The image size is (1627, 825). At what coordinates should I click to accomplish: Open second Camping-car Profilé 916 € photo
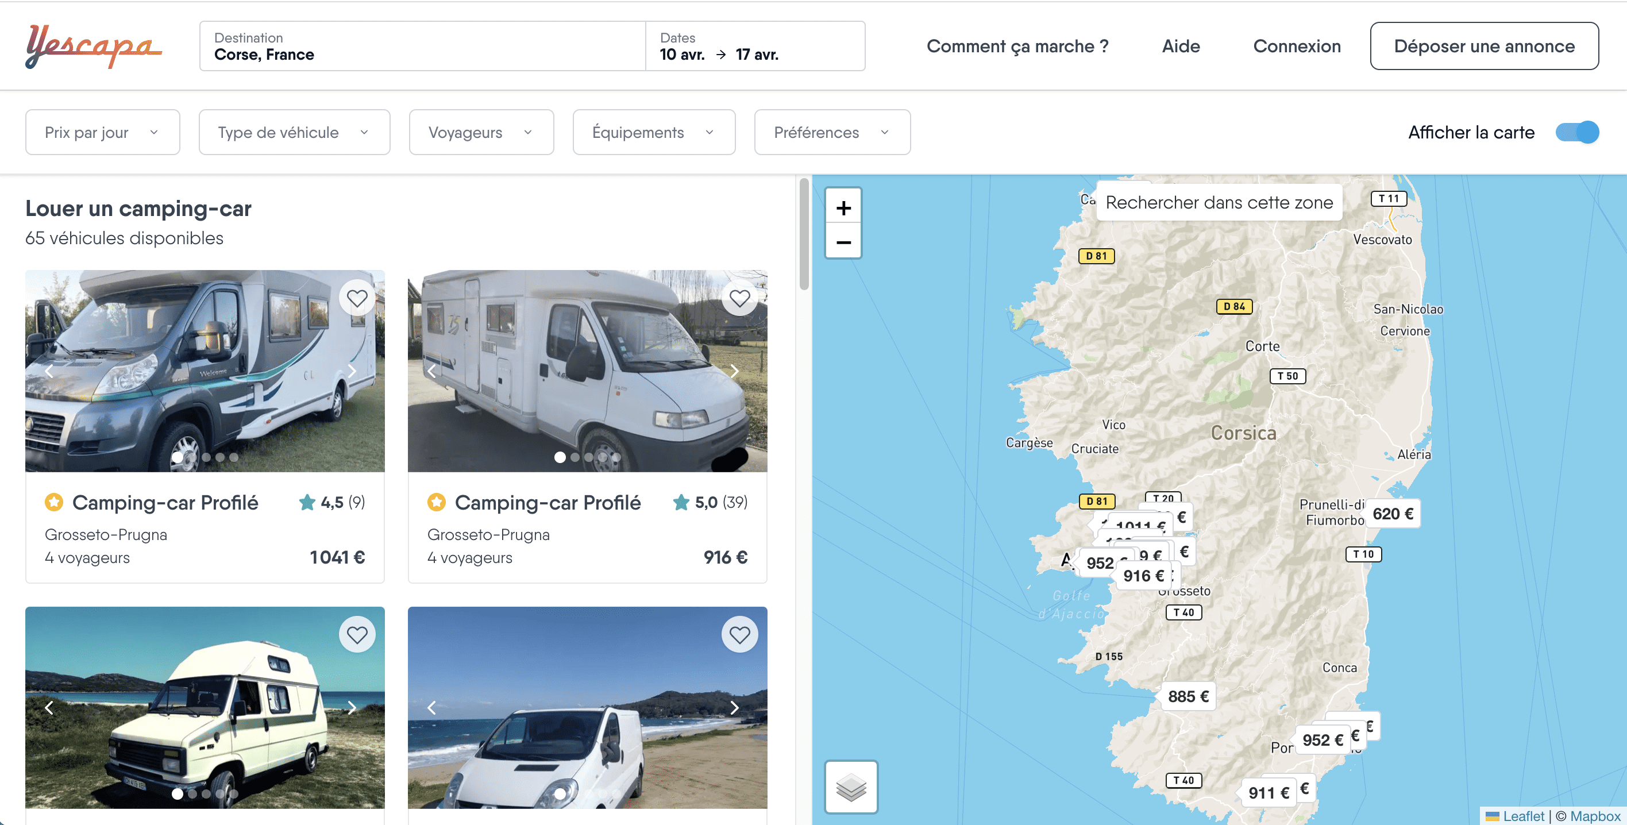(x=587, y=371)
